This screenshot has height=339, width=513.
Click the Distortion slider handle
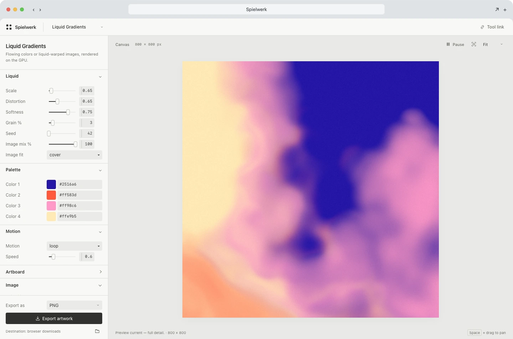(57, 101)
